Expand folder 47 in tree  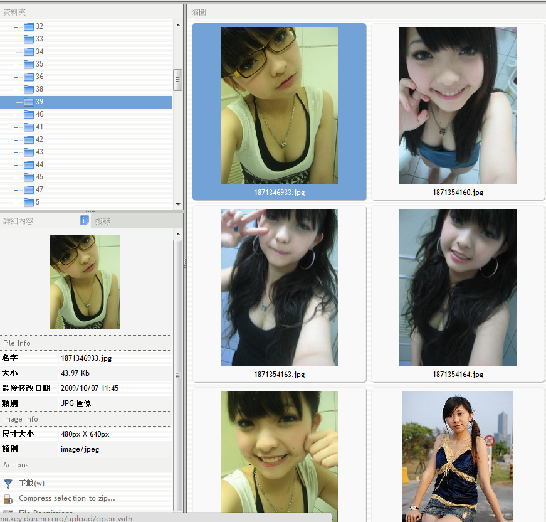(x=16, y=190)
